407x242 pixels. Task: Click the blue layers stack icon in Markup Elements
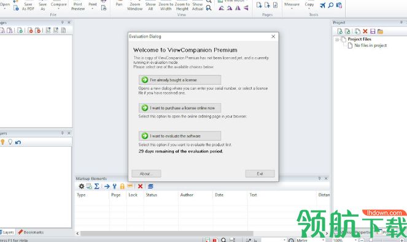150,186
